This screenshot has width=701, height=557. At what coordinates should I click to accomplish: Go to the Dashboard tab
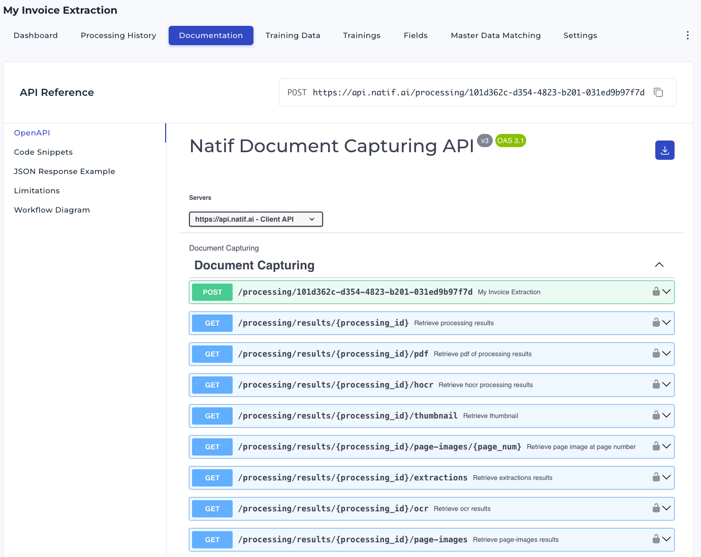pos(36,36)
